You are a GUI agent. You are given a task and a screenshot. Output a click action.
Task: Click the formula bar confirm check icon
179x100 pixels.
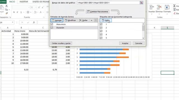[x=28, y=22]
